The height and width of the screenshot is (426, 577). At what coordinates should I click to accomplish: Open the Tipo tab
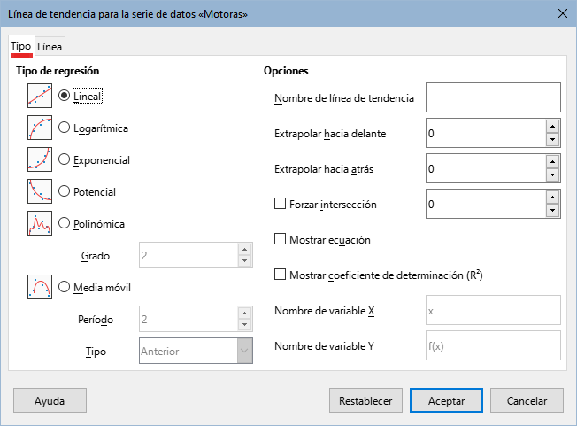pyautogui.click(x=20, y=47)
